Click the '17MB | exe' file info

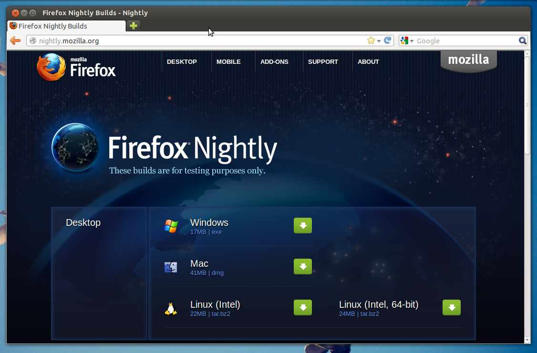(206, 232)
